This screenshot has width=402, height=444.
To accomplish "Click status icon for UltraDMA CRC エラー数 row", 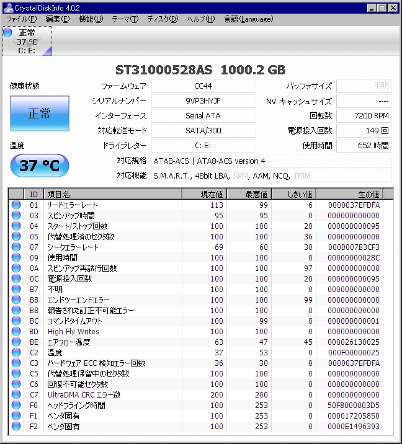I will (x=16, y=395).
